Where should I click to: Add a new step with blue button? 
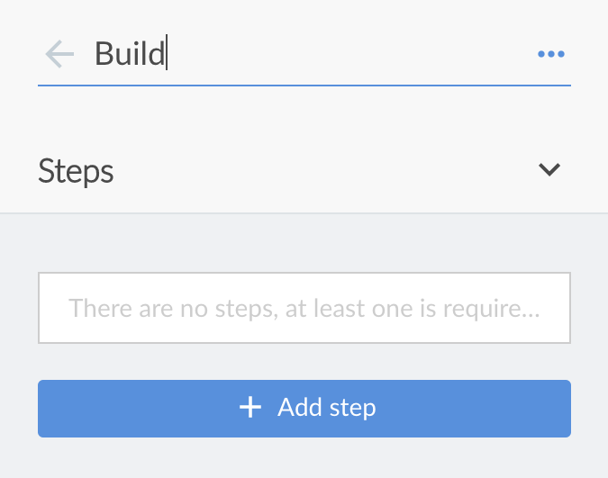[304, 409]
